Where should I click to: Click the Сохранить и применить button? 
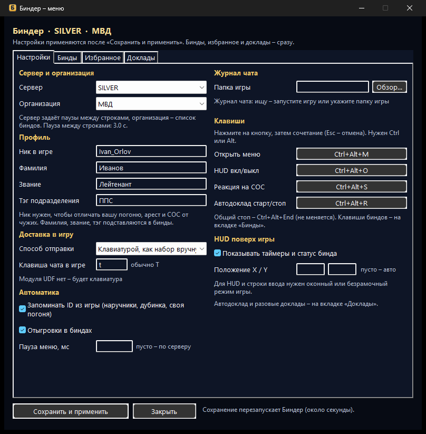point(71,411)
